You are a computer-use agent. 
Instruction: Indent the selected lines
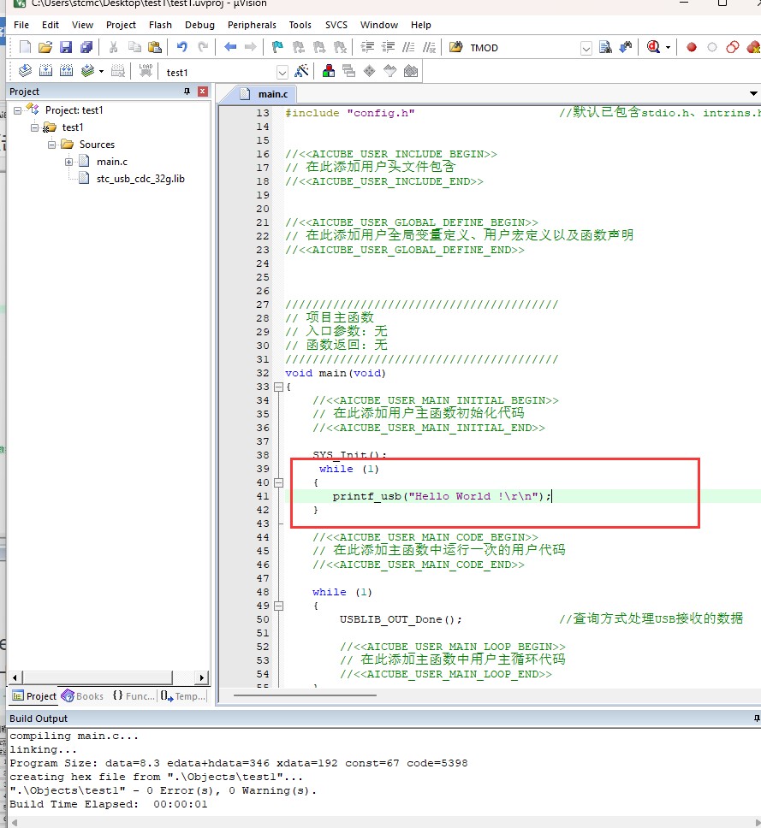tap(367, 48)
